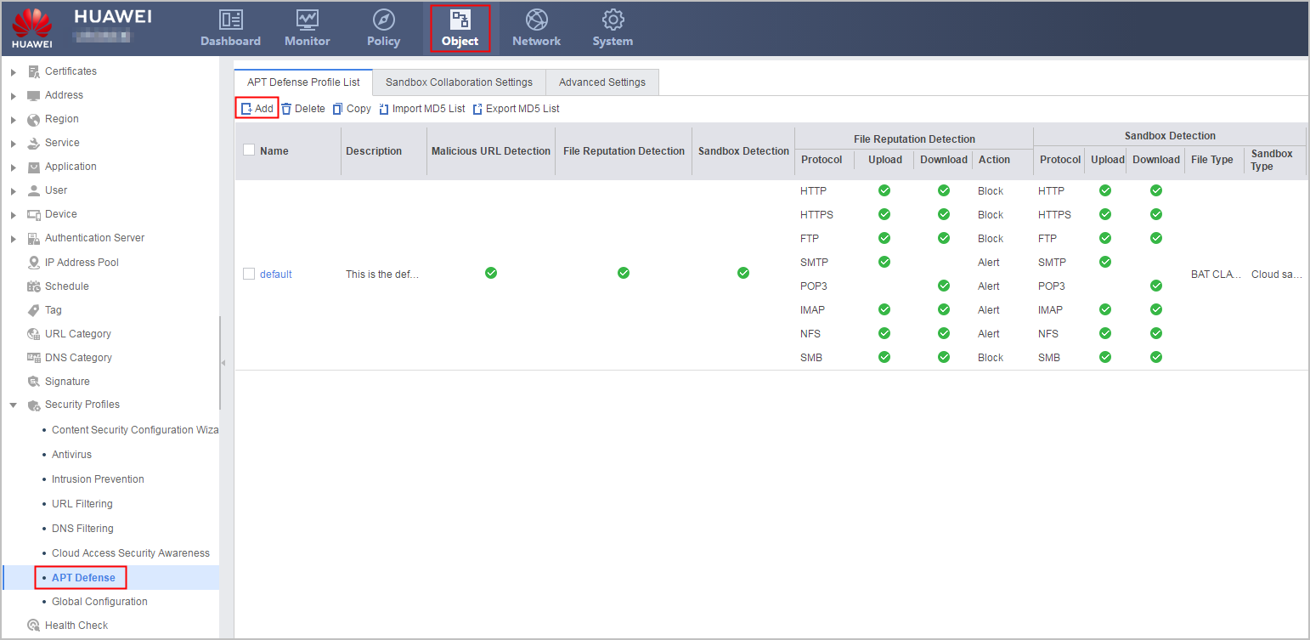Select Intrusion Prevention in sidebar
Screen dimensions: 1310x640
(98, 479)
